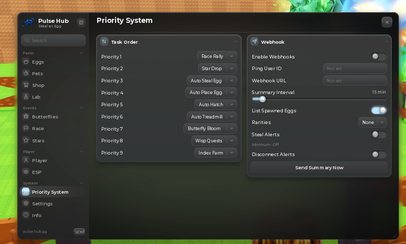This screenshot has width=406, height=244.
Task: Click the LCtrl keybind button
Action: point(79,232)
